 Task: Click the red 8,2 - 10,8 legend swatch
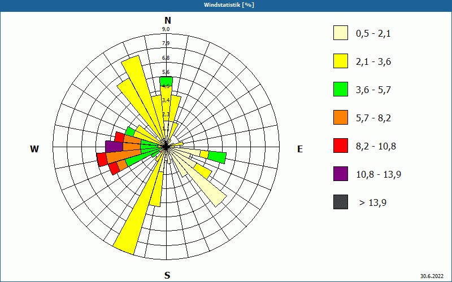pyautogui.click(x=341, y=146)
